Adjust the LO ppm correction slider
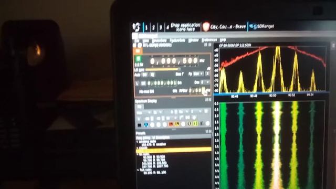Image resolution: width=336 pixels, height=189 pixels. point(163,69)
